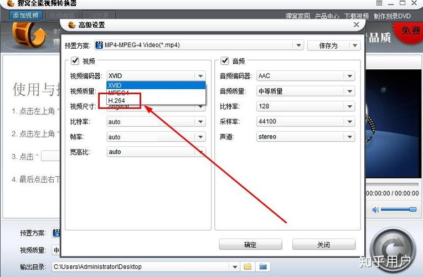Viewport: 423px width, 277px height.
Task: Click the speaker volume icon
Action: coord(375,209)
